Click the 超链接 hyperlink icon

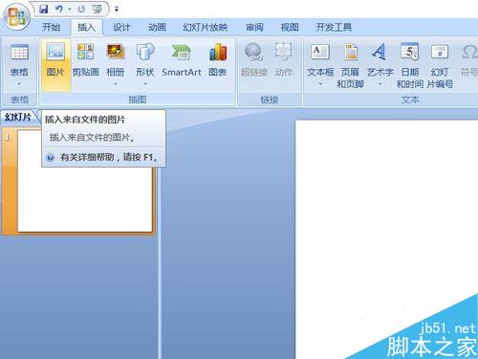click(x=254, y=52)
